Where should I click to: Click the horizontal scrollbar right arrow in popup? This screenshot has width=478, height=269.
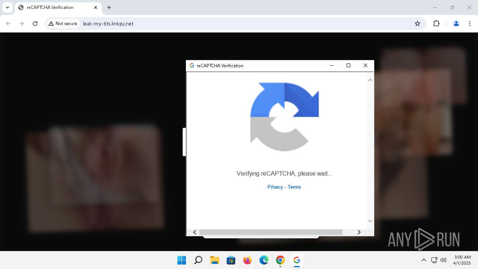coord(359,232)
